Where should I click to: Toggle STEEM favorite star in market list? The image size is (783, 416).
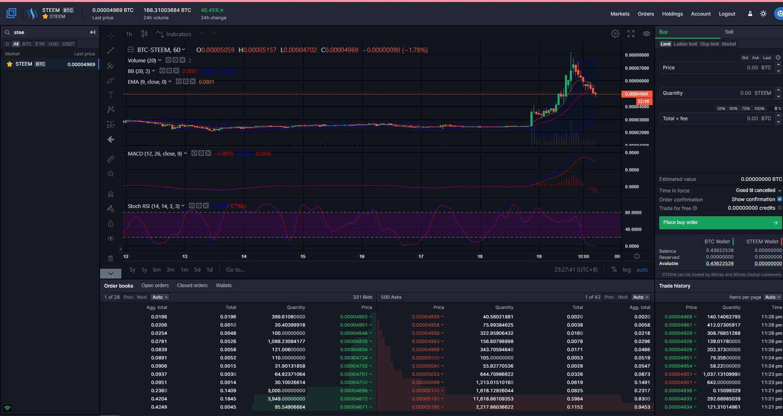coord(9,64)
